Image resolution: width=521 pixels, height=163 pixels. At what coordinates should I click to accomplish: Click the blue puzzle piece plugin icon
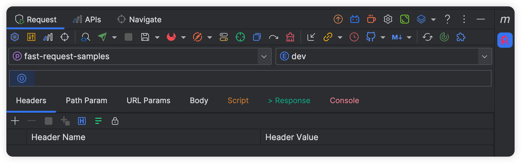pos(461,37)
